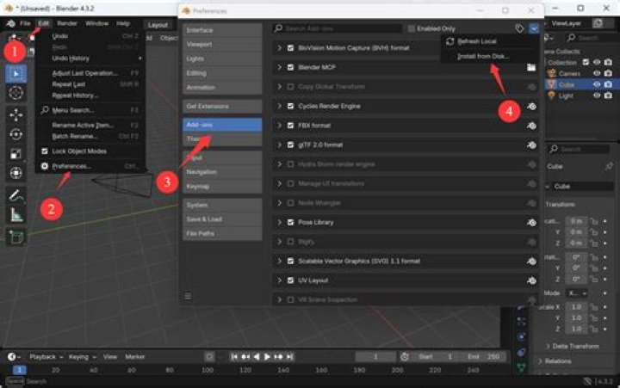Open the Get Extensions preferences section
Viewport: 620px width, 388px height.
click(x=222, y=107)
